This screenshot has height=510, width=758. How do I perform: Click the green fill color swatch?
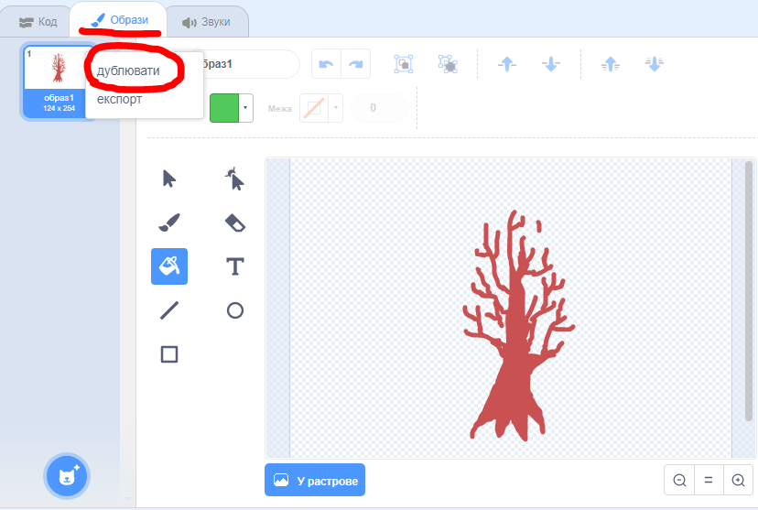tap(224, 108)
